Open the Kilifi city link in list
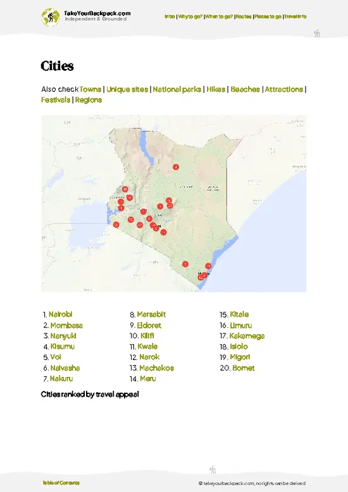The width and height of the screenshot is (348, 492). tap(147, 336)
